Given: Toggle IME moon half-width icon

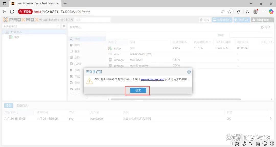Looking at the screenshot, I should (244, 144).
